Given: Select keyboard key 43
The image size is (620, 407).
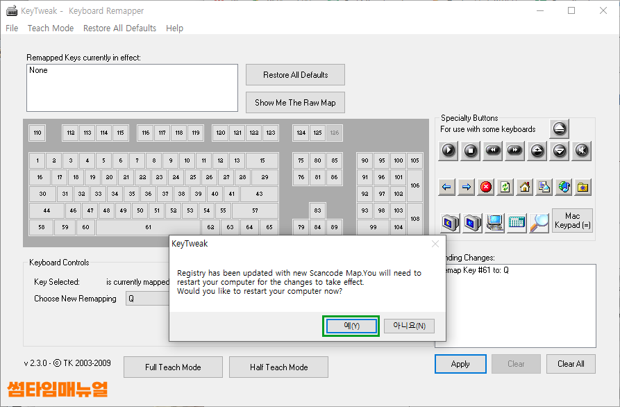Looking at the screenshot, I should click(x=259, y=194).
